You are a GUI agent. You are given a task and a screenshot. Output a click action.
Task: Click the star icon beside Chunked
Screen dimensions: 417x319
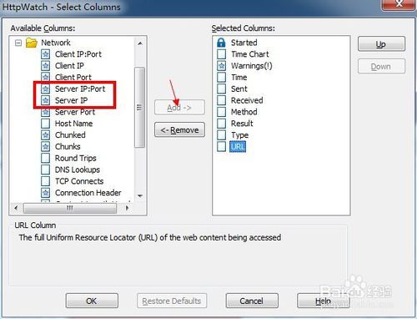(46, 135)
